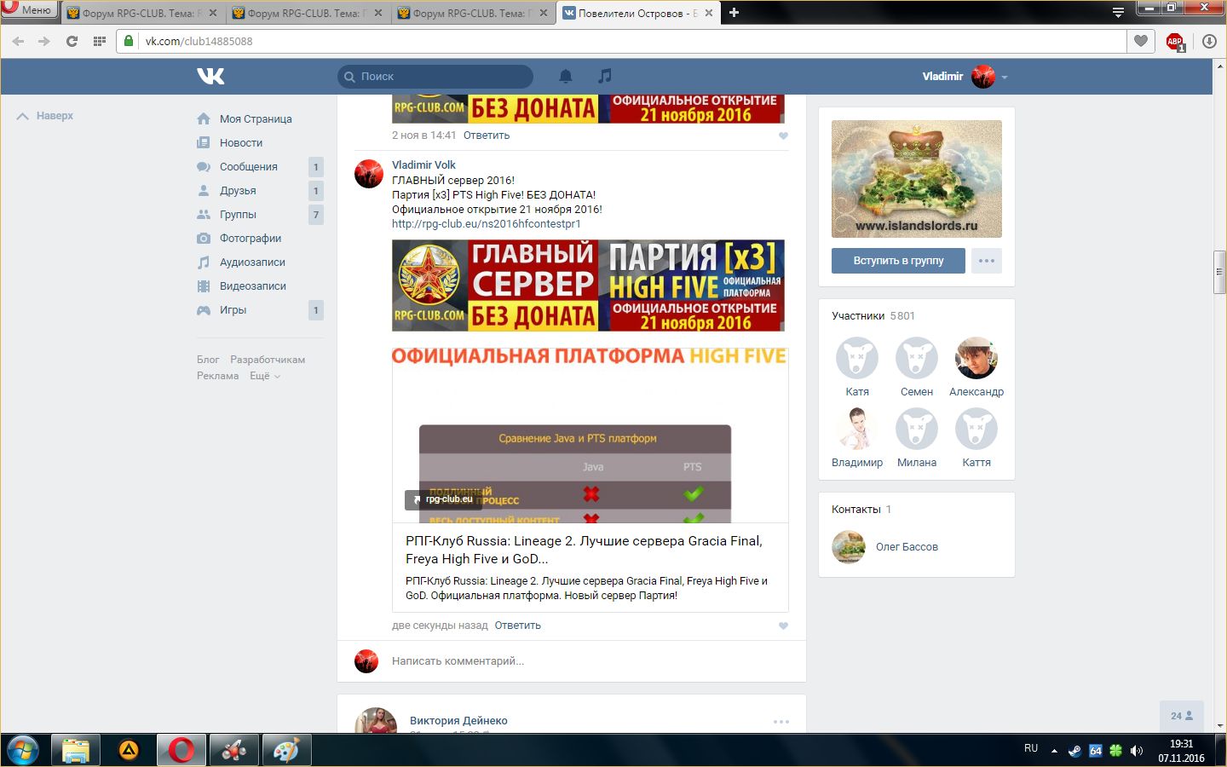Open Сообщения in the sidebar

(x=249, y=167)
